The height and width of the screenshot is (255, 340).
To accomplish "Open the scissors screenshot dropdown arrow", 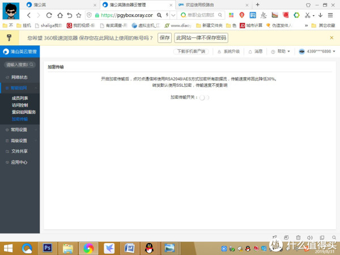I will click(313, 16).
